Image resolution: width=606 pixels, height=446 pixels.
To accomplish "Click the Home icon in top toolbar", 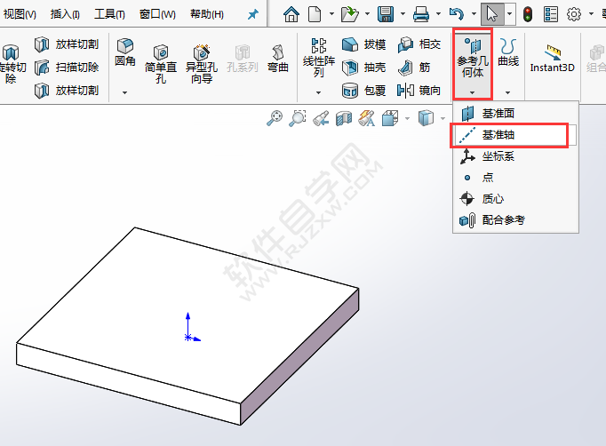I will pyautogui.click(x=291, y=14).
